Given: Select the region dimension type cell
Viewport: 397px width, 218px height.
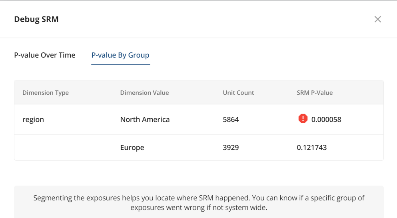Looking at the screenshot, I should click(x=33, y=120).
